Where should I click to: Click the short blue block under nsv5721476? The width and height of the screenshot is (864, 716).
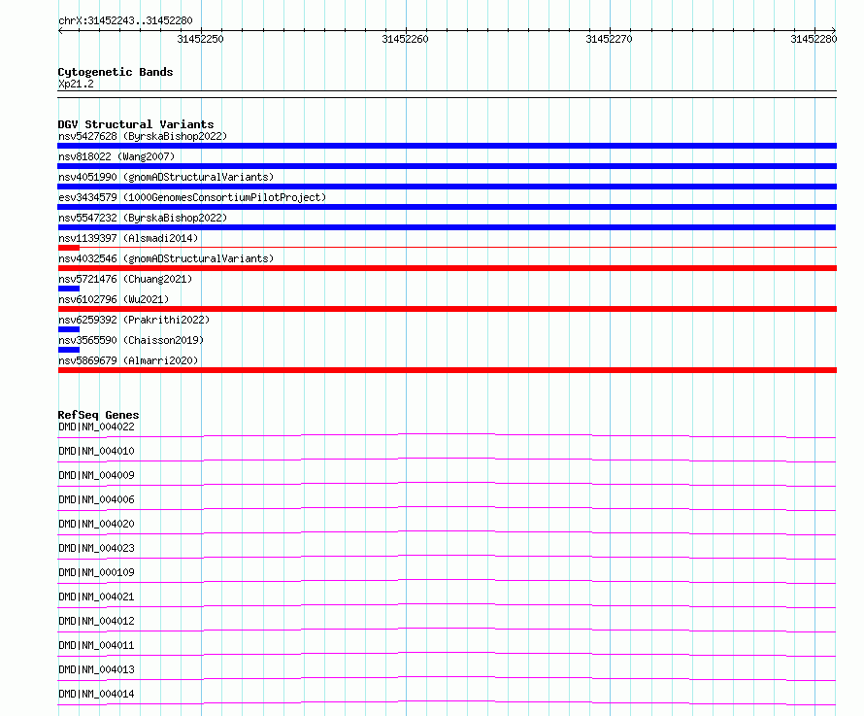point(69,289)
